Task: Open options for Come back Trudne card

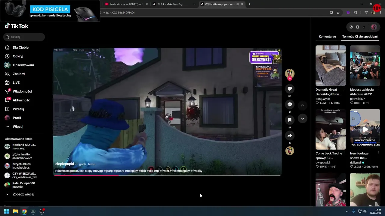Action: click(344, 153)
